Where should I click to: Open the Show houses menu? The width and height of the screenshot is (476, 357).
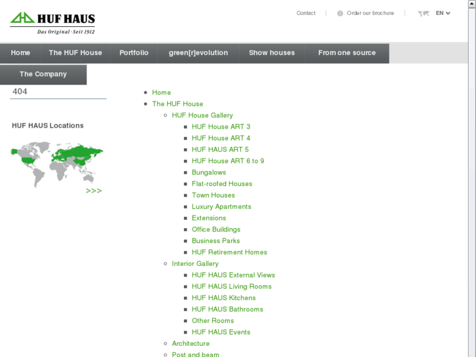(x=272, y=53)
